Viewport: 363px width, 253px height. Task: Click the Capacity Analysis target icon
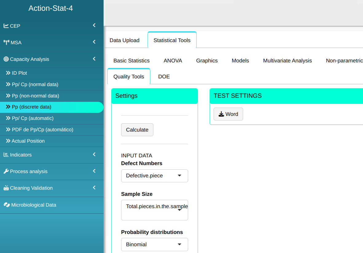tap(6, 59)
